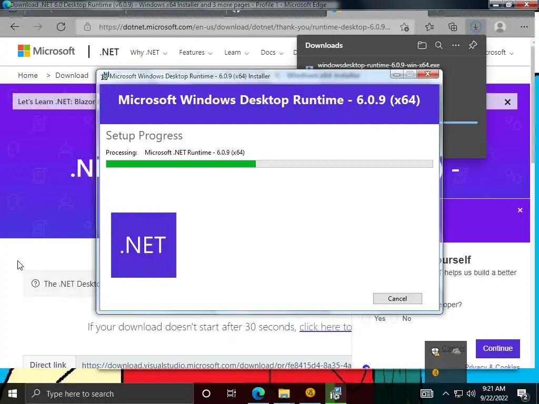Click the address bar URL field
This screenshot has height=404, width=539.
[x=244, y=27]
